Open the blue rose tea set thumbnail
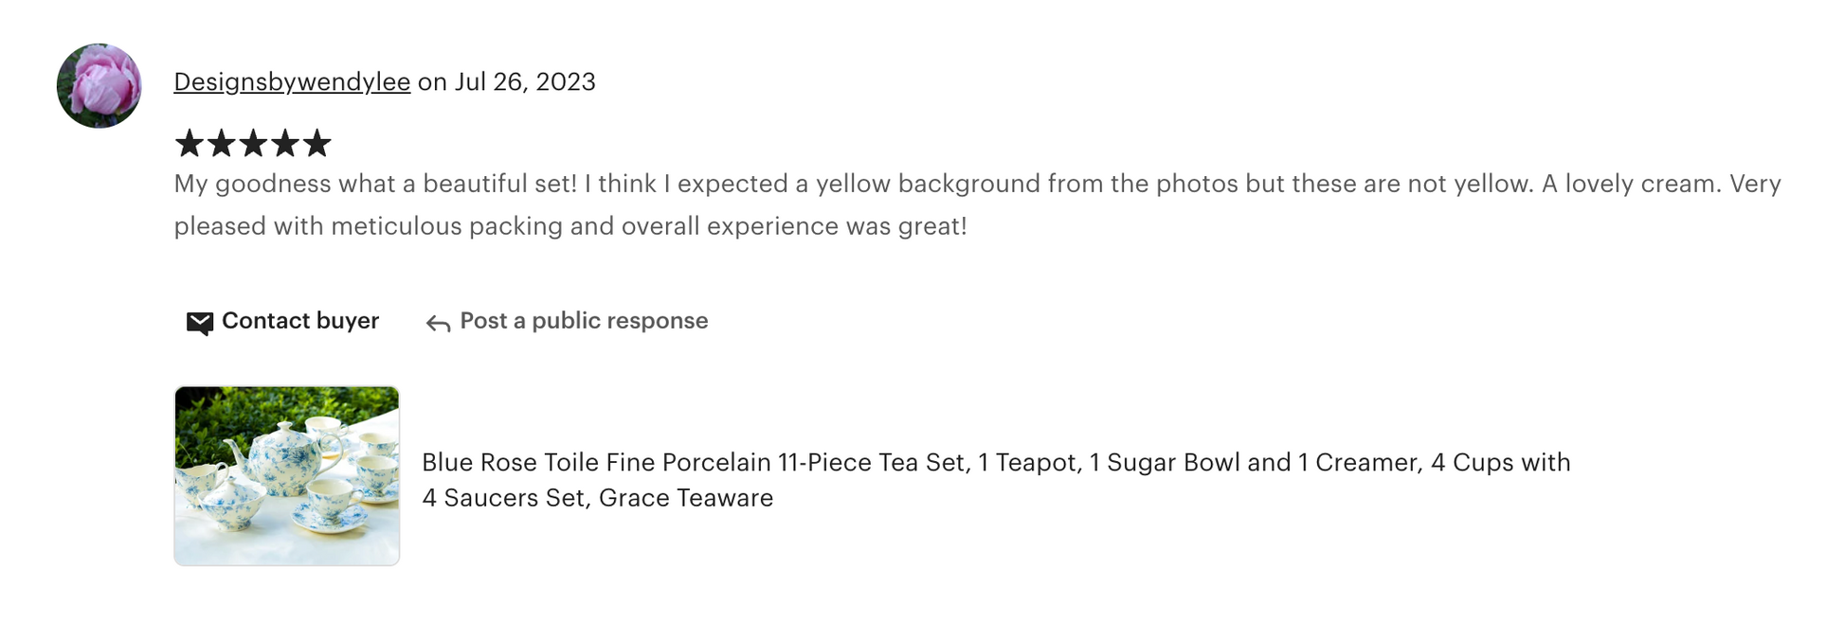1844x639 pixels. (286, 475)
